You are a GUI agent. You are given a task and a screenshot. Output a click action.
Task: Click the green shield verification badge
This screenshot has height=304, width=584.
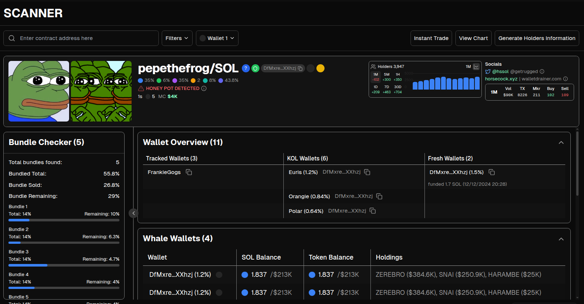point(255,68)
